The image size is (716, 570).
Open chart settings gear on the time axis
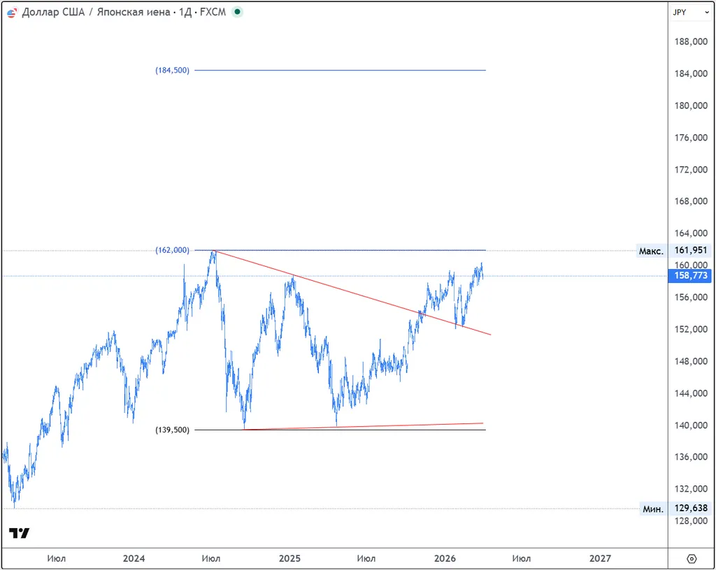point(692,558)
